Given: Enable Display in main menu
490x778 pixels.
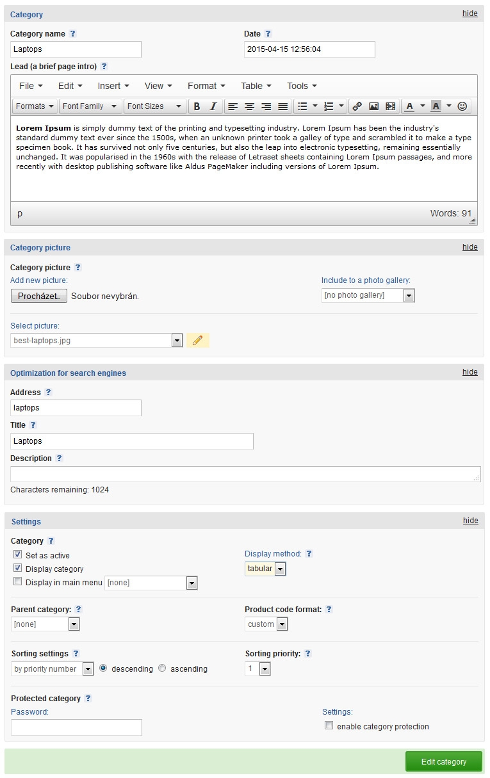Looking at the screenshot, I should pyautogui.click(x=18, y=582).
